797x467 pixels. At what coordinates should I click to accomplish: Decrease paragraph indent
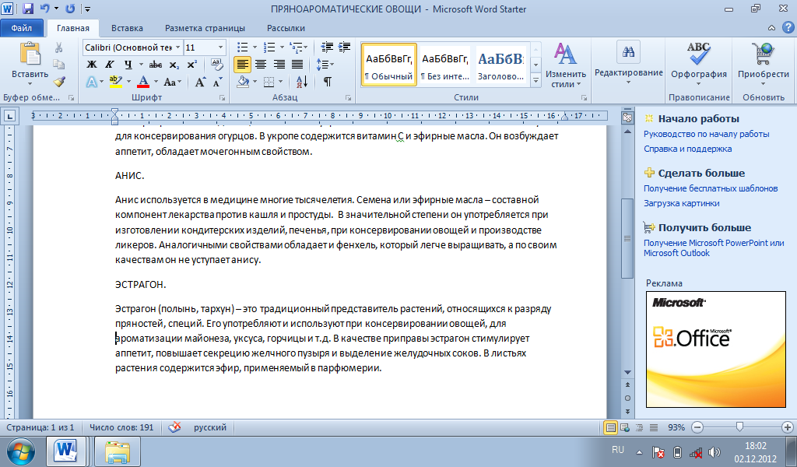coord(327,47)
